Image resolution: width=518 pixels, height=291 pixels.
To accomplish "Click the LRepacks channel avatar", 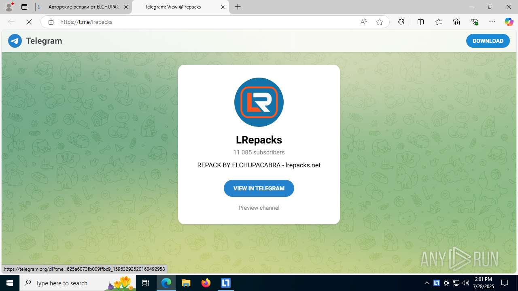I will pyautogui.click(x=259, y=102).
